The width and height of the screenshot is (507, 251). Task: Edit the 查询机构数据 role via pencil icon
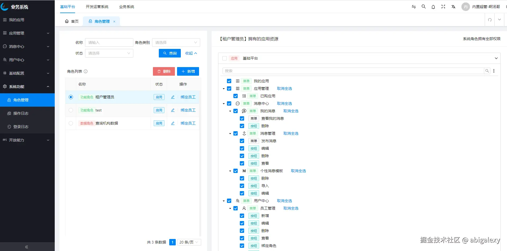tap(173, 123)
